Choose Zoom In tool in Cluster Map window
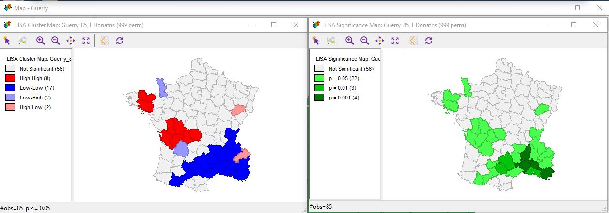Screen dimensions: 609x213 pyautogui.click(x=41, y=41)
